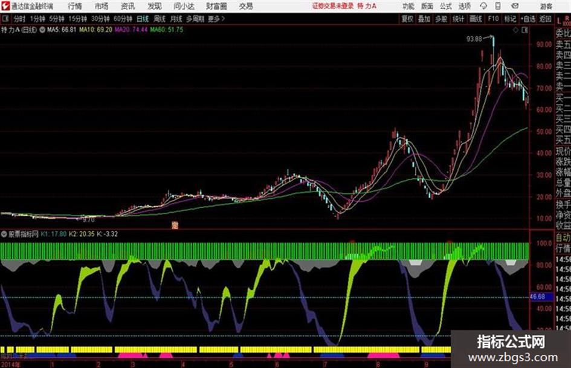Click the orange info marker on price chart
The height and width of the screenshot is (368, 571).
pyautogui.click(x=175, y=225)
